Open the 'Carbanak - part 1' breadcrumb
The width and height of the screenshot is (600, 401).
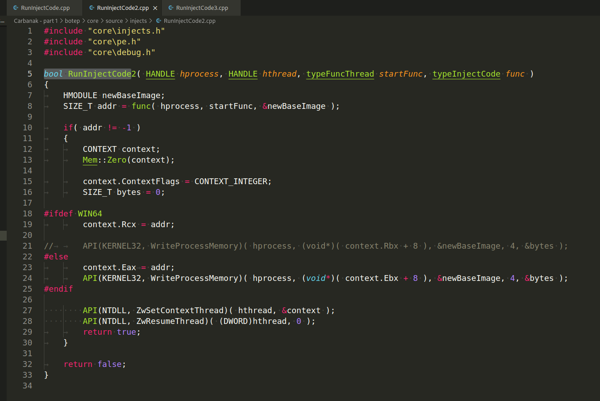(36, 21)
